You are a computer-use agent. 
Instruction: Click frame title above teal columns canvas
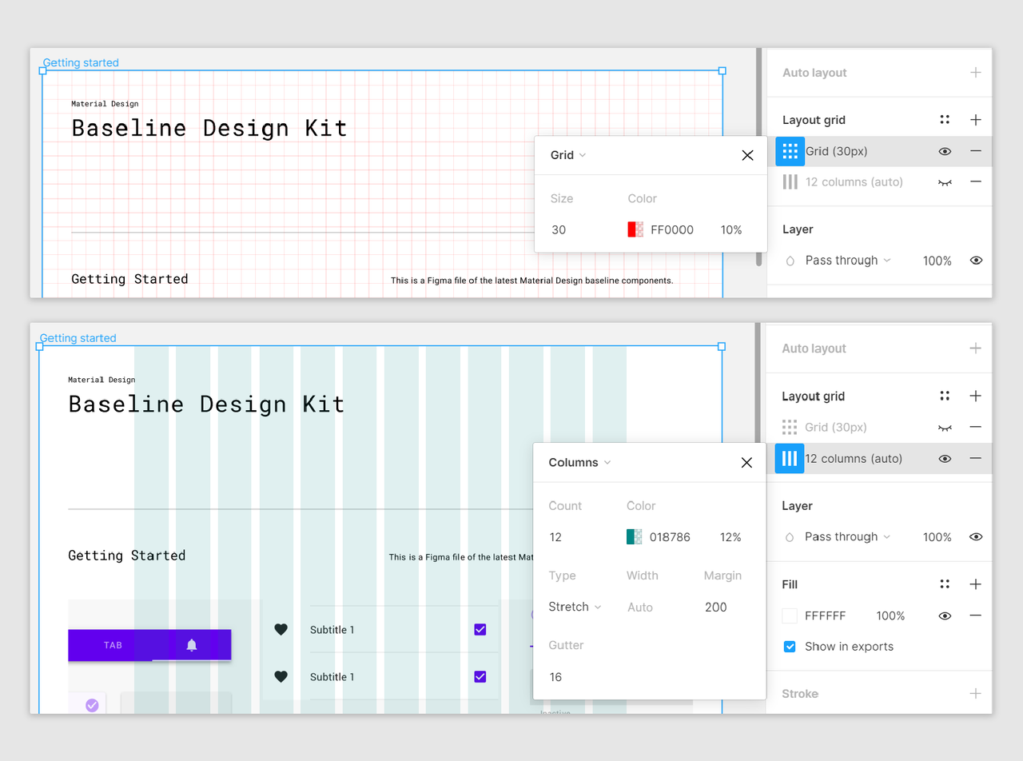[78, 338]
